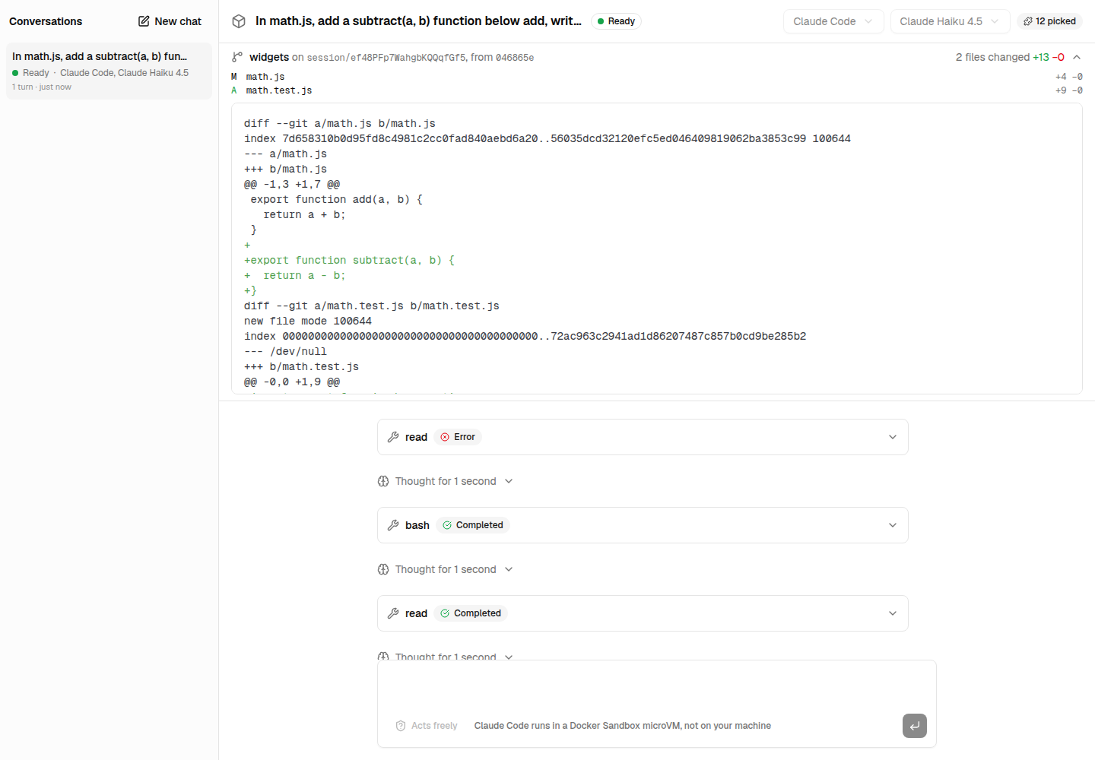Click the brain icon above the bash row
1095x760 pixels.
click(x=383, y=481)
